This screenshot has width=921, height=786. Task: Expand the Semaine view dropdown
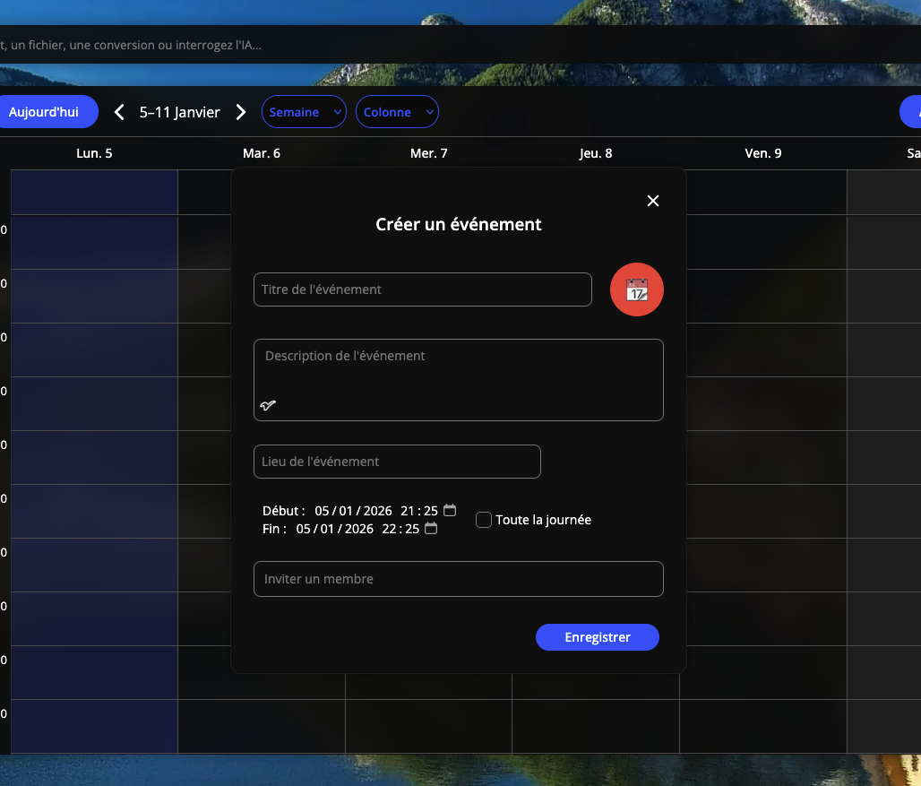tap(304, 112)
